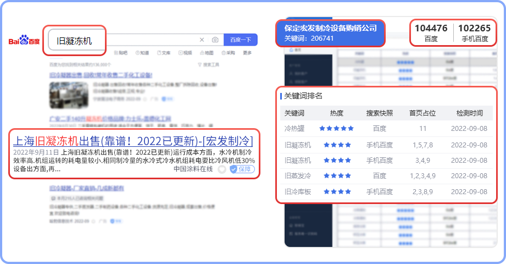Image resolution: width=506 pixels, height=264 pixels.
Task: Click the first result's blurred thumbnail image
Action: coord(69,95)
